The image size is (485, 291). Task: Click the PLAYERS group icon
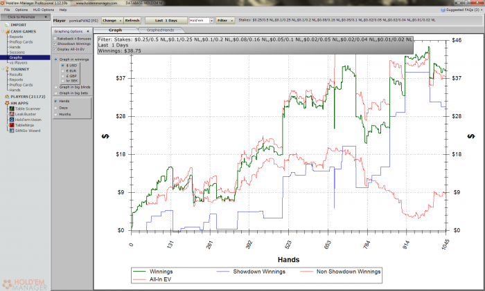click(x=7, y=97)
